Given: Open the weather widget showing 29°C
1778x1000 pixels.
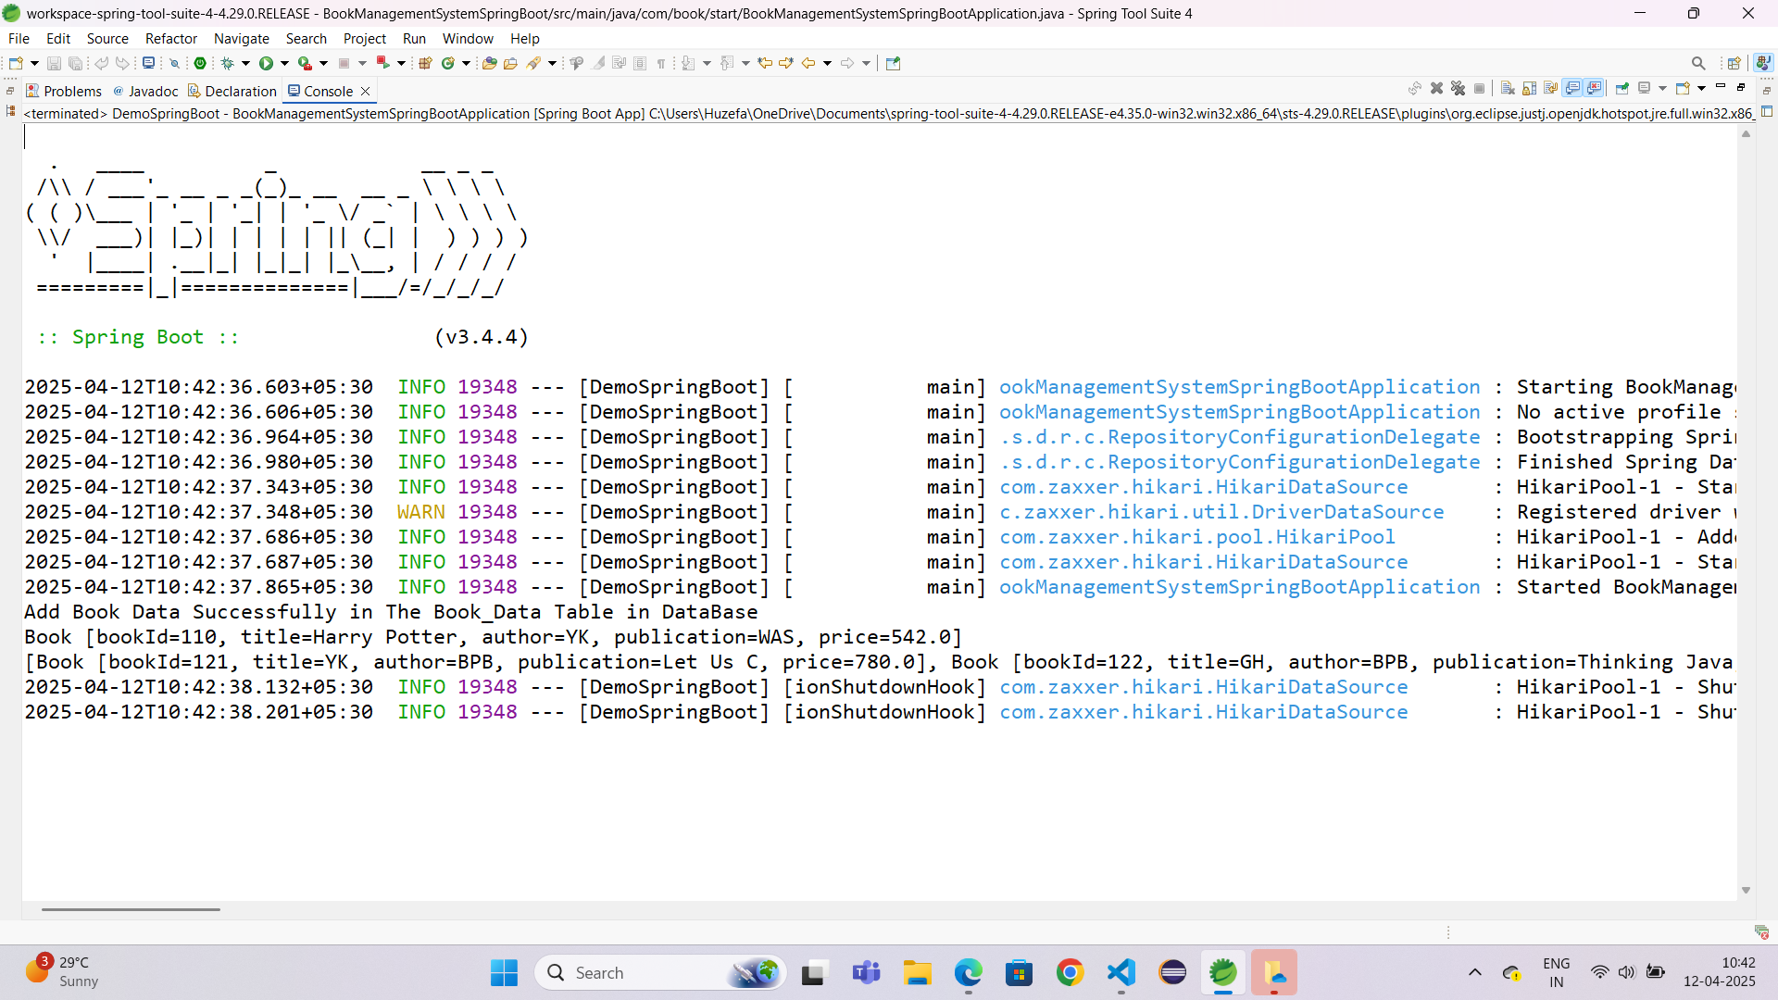Looking at the screenshot, I should [x=61, y=972].
